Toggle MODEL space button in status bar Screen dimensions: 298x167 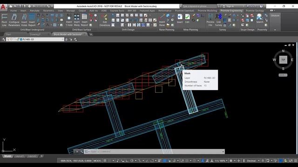pos(97,161)
